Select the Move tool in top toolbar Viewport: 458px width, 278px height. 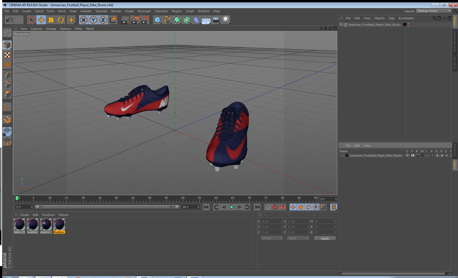pyautogui.click(x=41, y=20)
